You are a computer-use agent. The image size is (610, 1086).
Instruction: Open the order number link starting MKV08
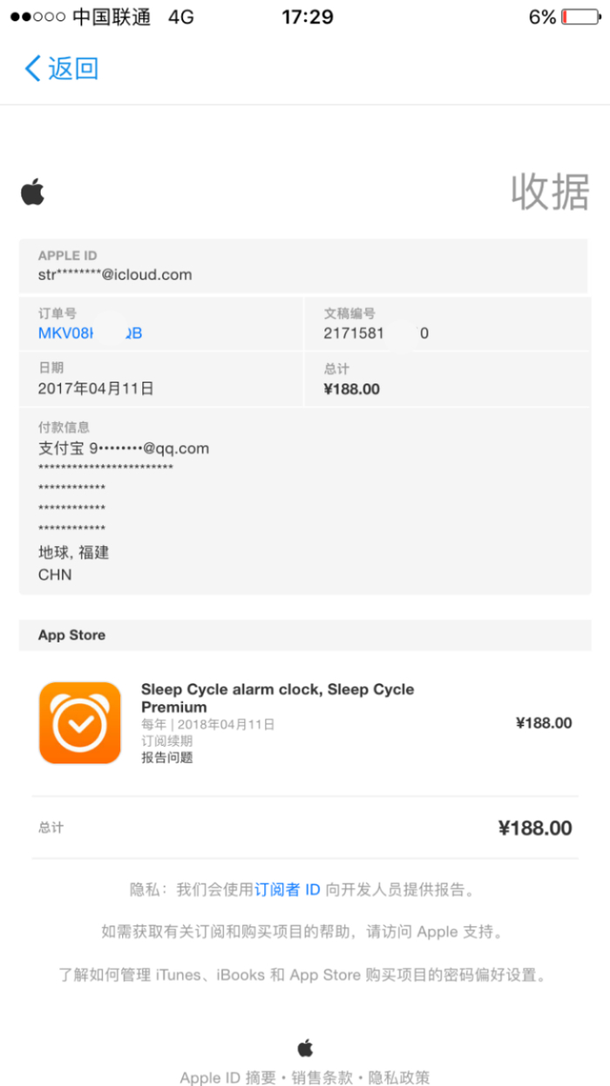pos(90,333)
